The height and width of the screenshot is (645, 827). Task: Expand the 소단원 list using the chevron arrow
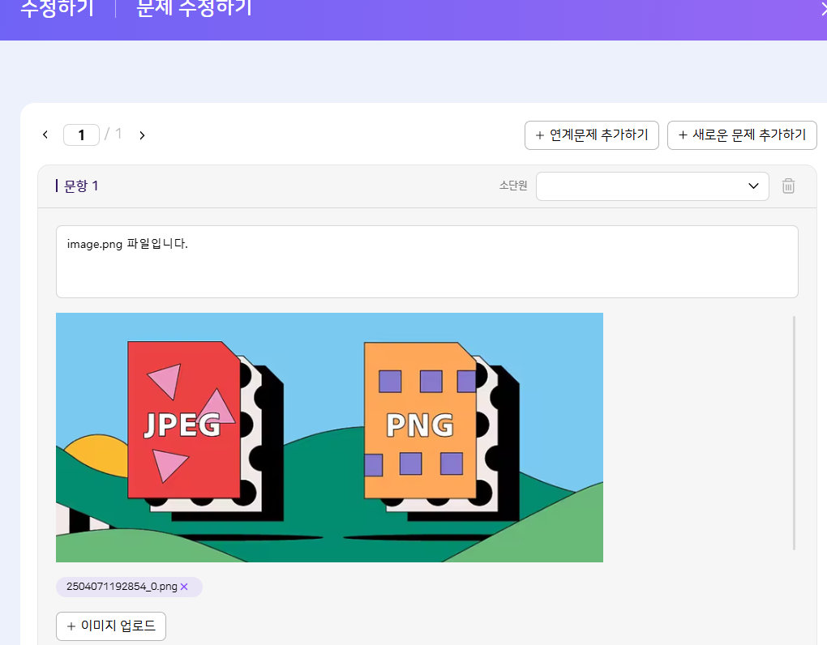point(752,186)
